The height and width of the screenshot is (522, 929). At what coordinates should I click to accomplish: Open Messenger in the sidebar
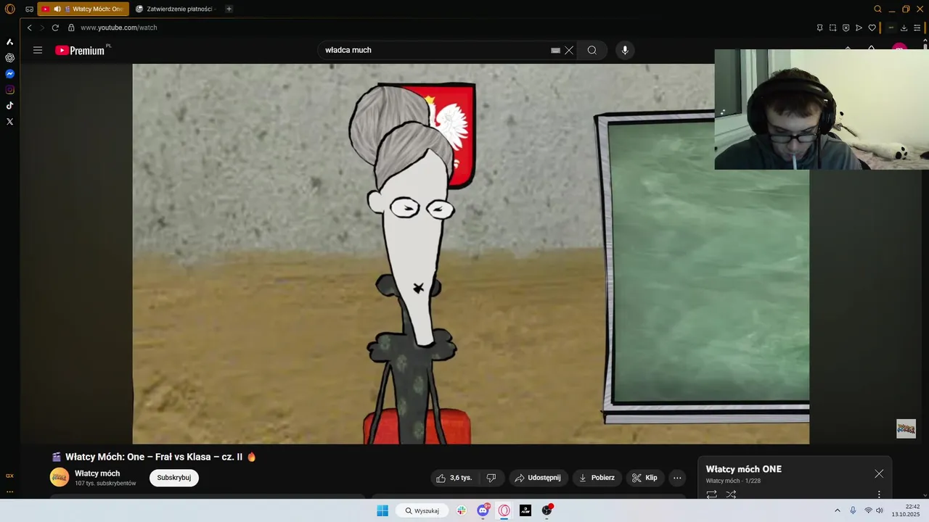[x=10, y=74]
